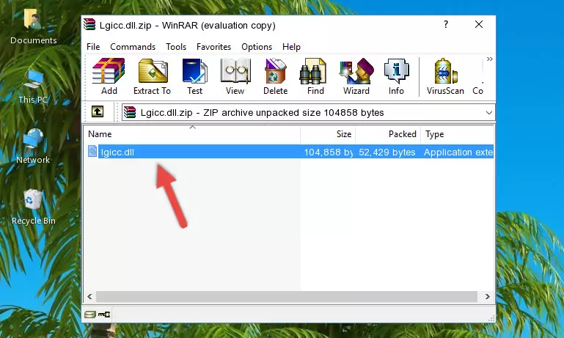
Task: Click the Delete toolbar icon
Action: pos(276,76)
